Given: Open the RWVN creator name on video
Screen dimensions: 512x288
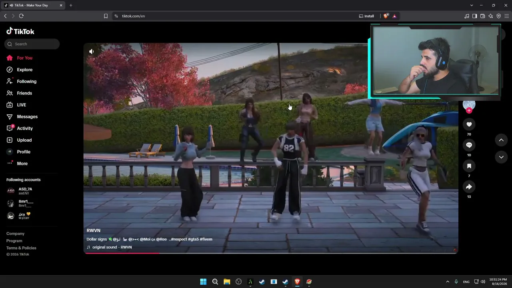Looking at the screenshot, I should click(x=94, y=231).
